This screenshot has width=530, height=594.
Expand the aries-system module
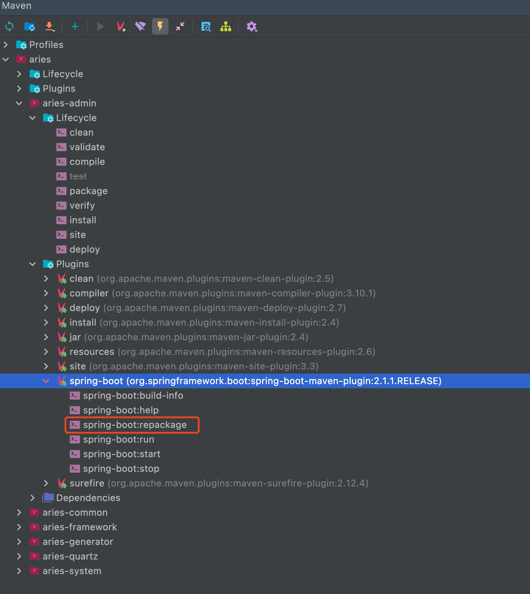pyautogui.click(x=19, y=571)
